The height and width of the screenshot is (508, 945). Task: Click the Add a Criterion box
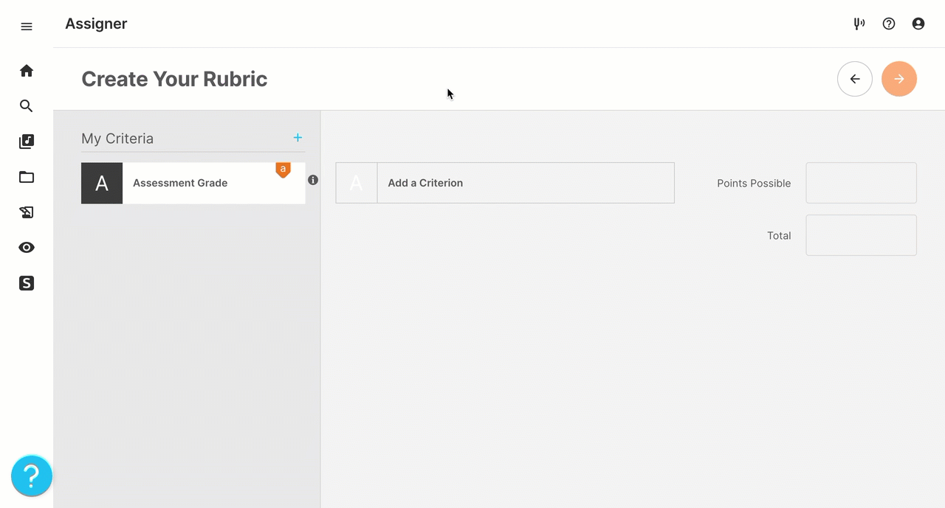505,183
